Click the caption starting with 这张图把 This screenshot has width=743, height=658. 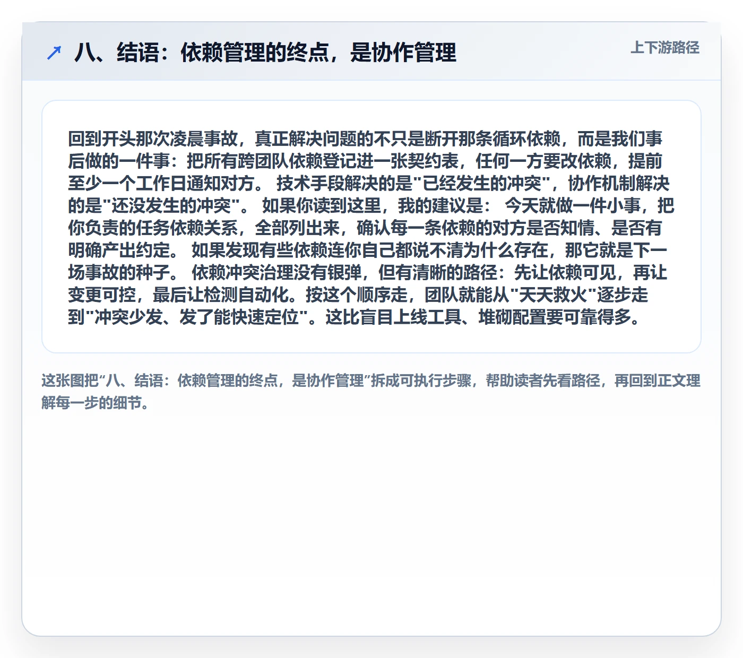[x=371, y=392]
